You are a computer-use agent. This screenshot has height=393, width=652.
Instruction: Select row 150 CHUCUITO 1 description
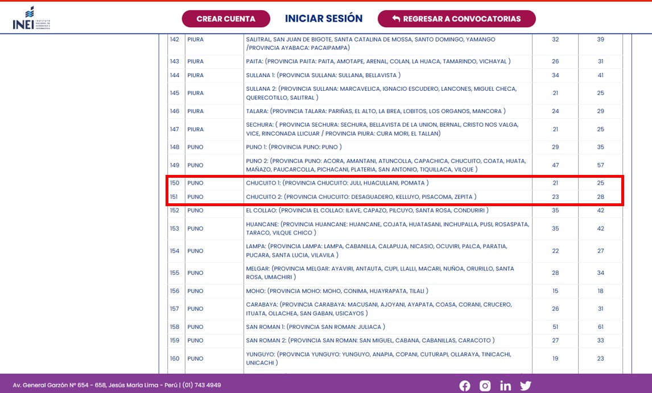click(x=337, y=183)
